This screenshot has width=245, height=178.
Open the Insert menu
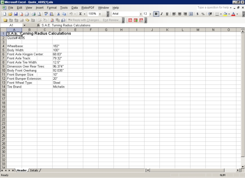pos(40,8)
